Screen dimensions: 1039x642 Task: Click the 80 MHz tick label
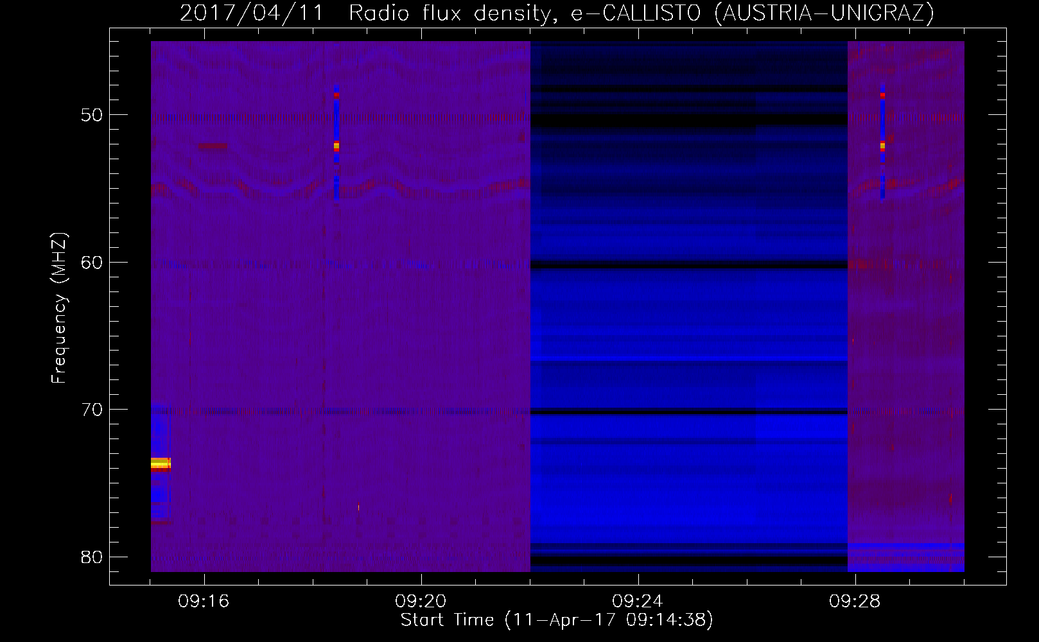92,557
